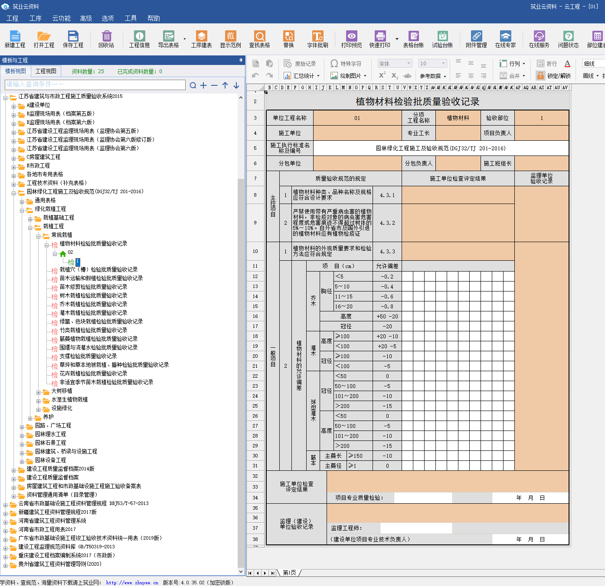Click the down arrow in search bar
605x586 pixels.
point(236,85)
